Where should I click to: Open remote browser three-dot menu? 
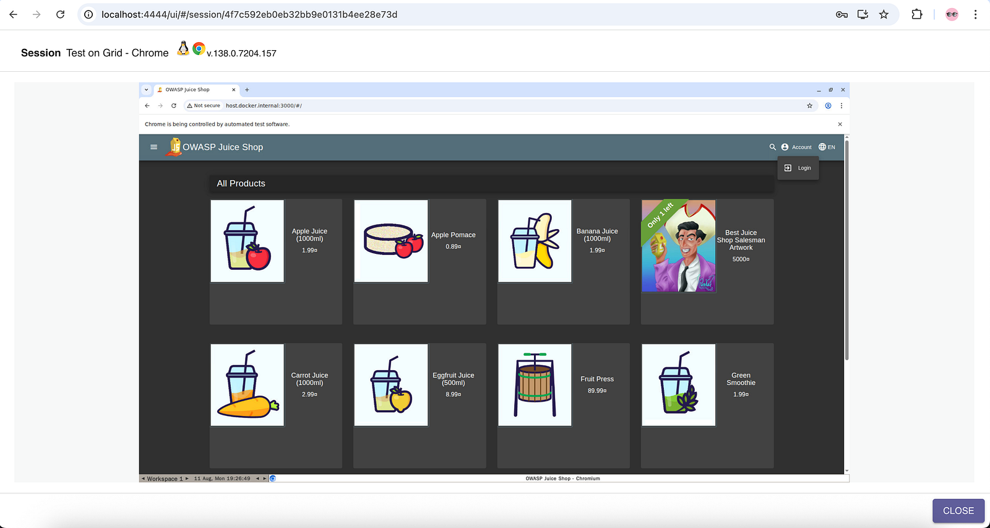tap(841, 105)
